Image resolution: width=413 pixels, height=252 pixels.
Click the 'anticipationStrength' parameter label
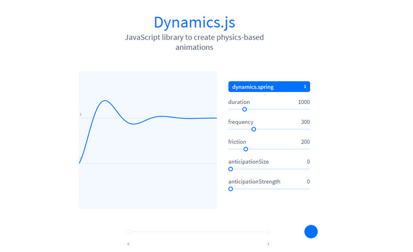(x=254, y=182)
